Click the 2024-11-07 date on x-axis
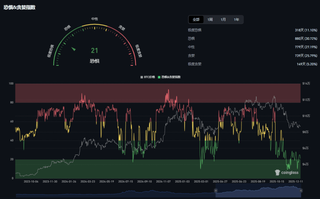The width and height of the screenshot is (320, 199). 163,181
